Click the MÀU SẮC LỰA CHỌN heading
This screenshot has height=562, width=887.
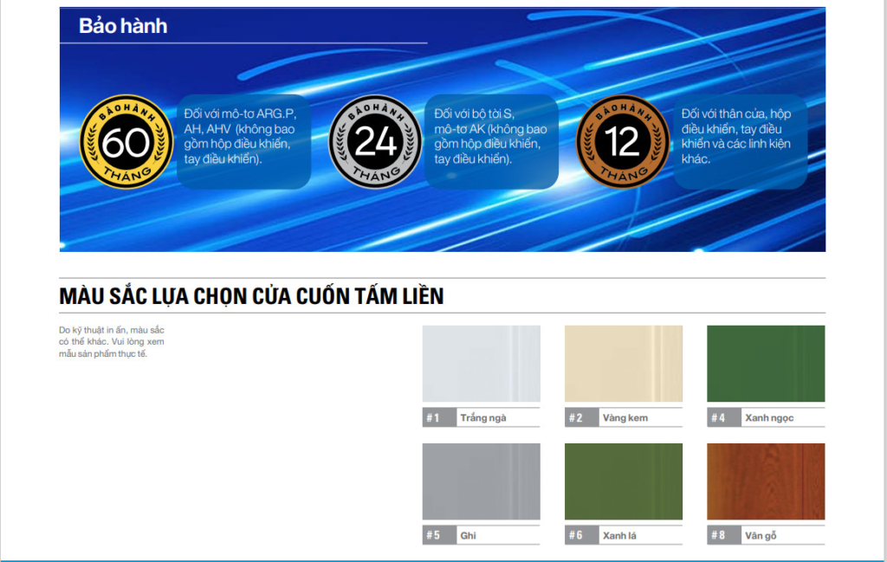point(251,296)
